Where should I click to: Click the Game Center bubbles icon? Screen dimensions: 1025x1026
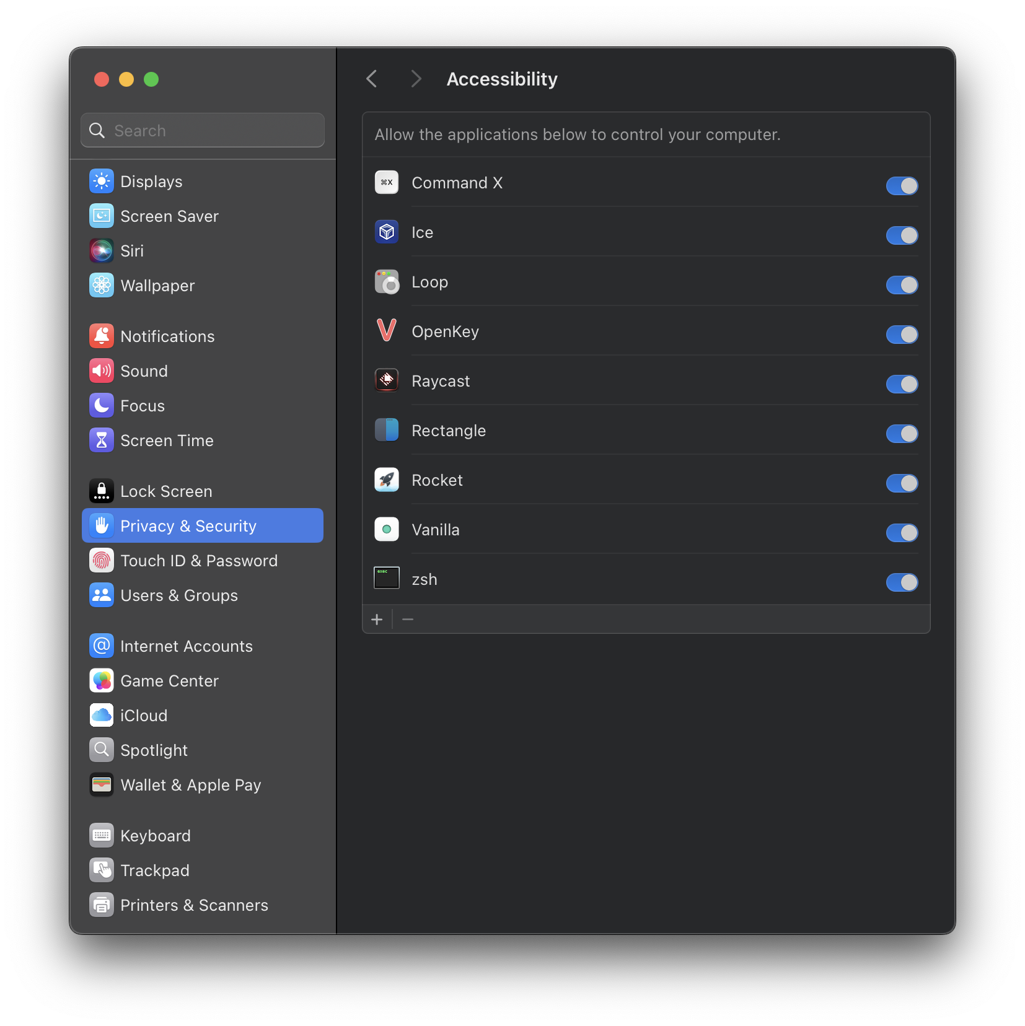(x=102, y=681)
